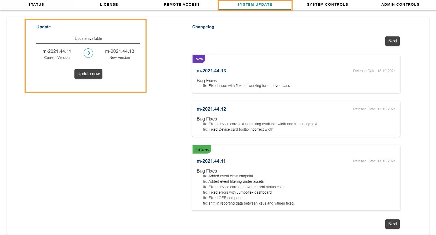Click the Jumboflex dashboard fix line
This screenshot has height=235, width=436.
click(237, 192)
